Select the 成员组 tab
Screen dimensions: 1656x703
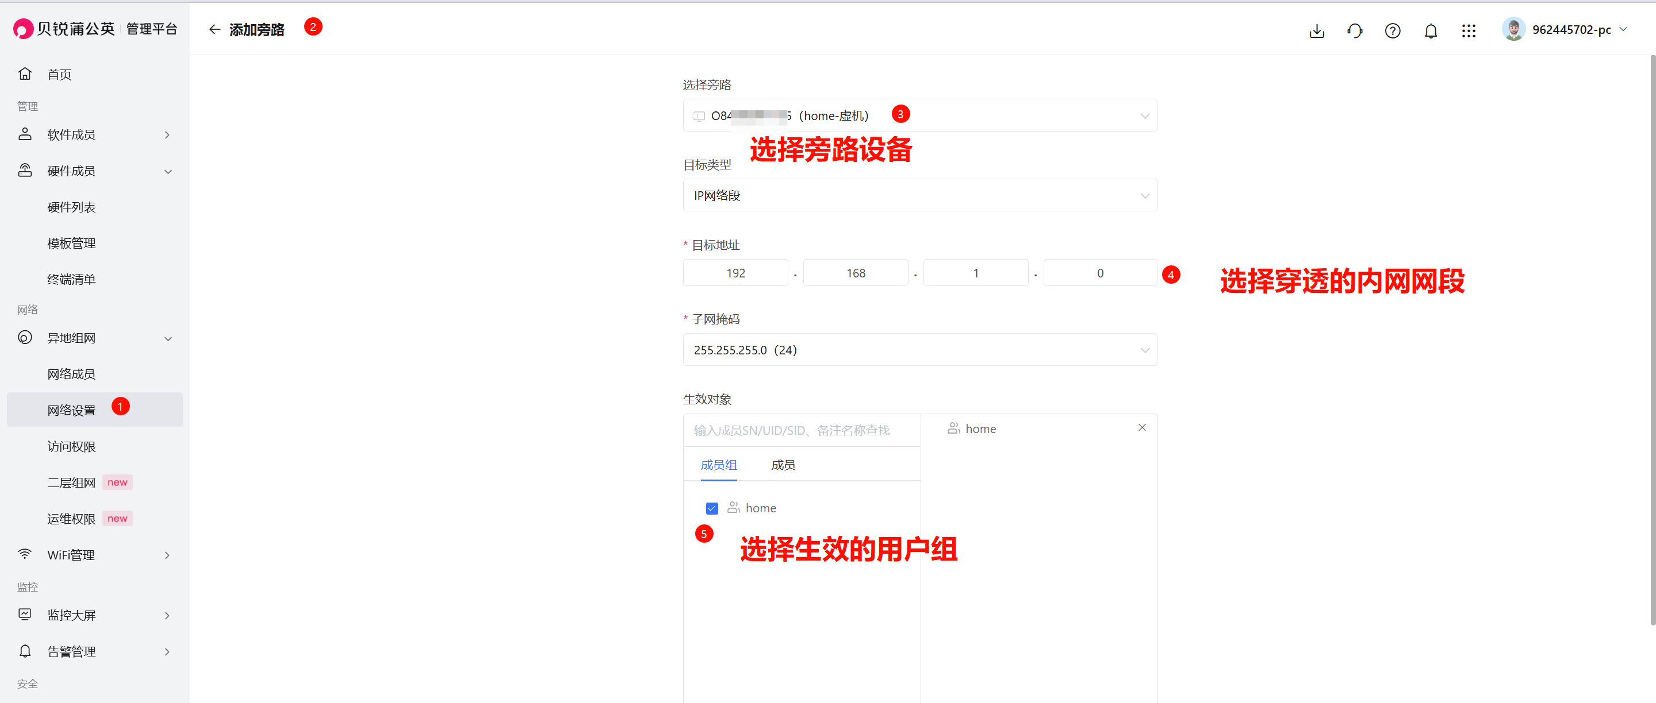[718, 465]
